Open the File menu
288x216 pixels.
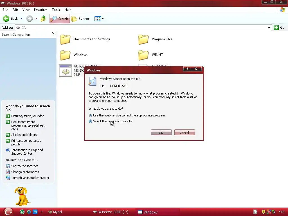click(x=5, y=10)
